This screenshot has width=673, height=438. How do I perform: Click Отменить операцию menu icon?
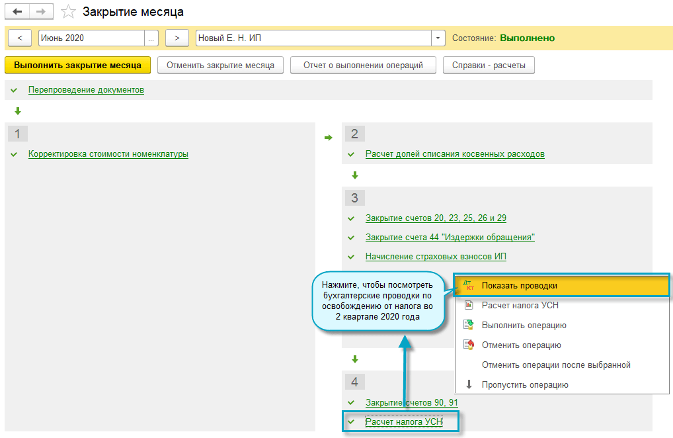469,345
